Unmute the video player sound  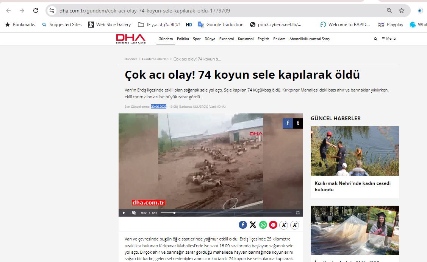pyautogui.click(x=134, y=213)
